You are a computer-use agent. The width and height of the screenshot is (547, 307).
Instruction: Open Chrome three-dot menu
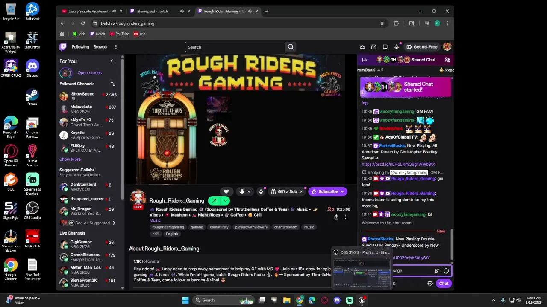[447, 23]
